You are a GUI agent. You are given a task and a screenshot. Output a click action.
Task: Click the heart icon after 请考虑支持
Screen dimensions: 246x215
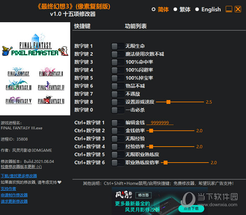[59, 182]
